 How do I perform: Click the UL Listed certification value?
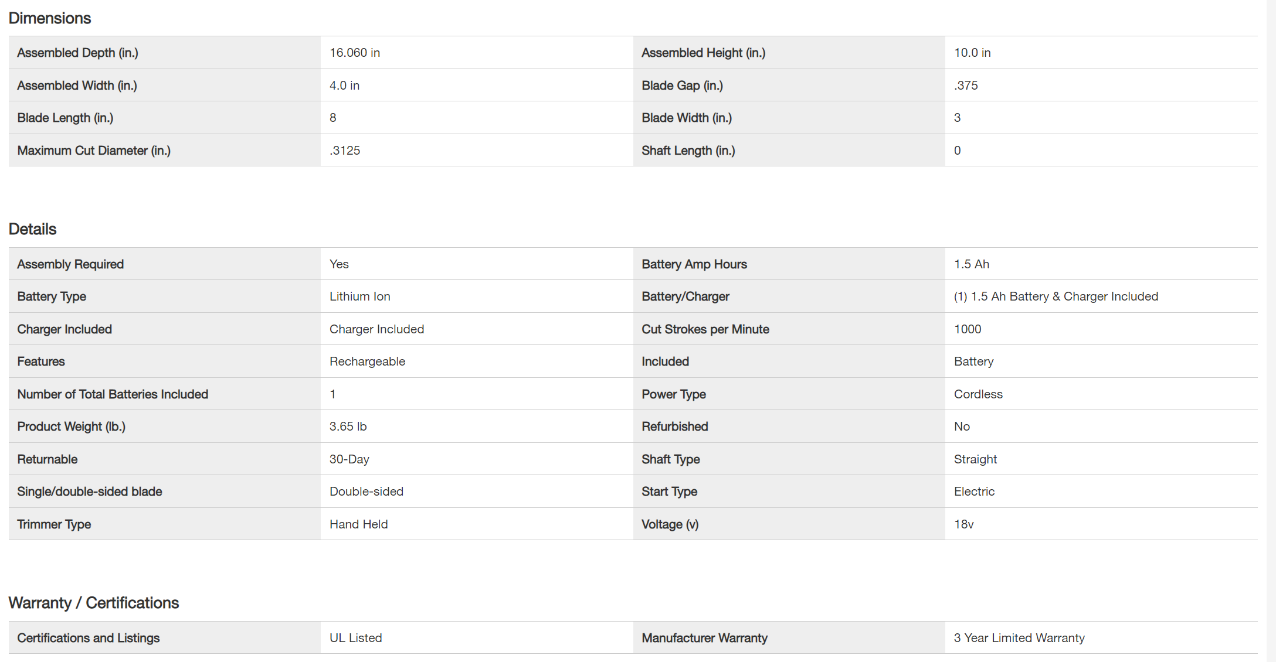click(355, 638)
